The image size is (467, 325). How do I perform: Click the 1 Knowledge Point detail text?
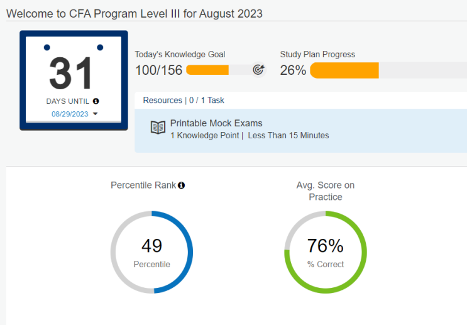point(205,135)
